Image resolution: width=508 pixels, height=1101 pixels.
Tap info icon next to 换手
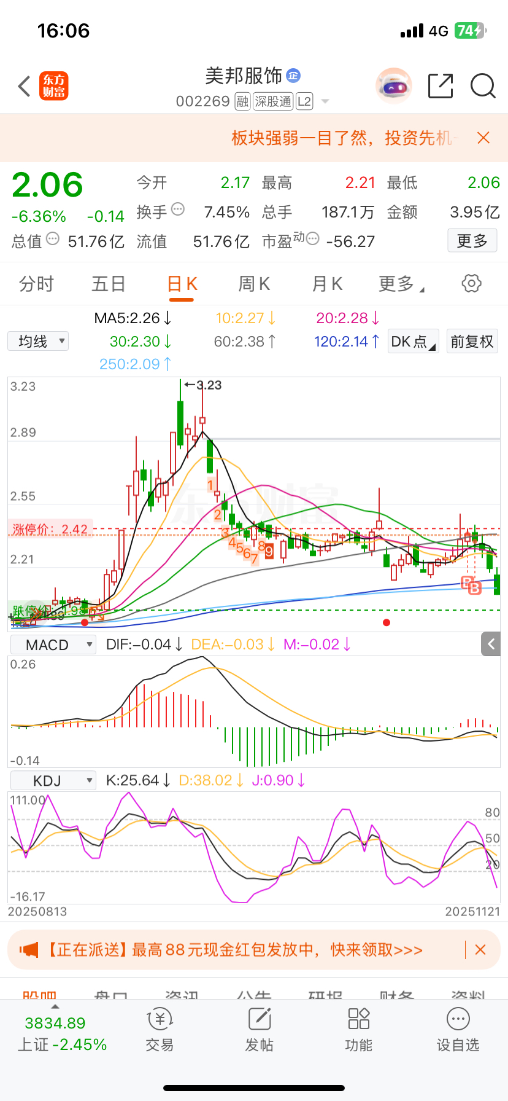click(178, 210)
